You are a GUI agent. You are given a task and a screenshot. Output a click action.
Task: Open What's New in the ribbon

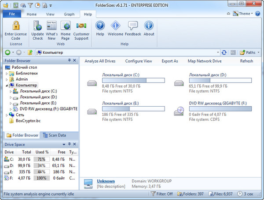pos(52,26)
